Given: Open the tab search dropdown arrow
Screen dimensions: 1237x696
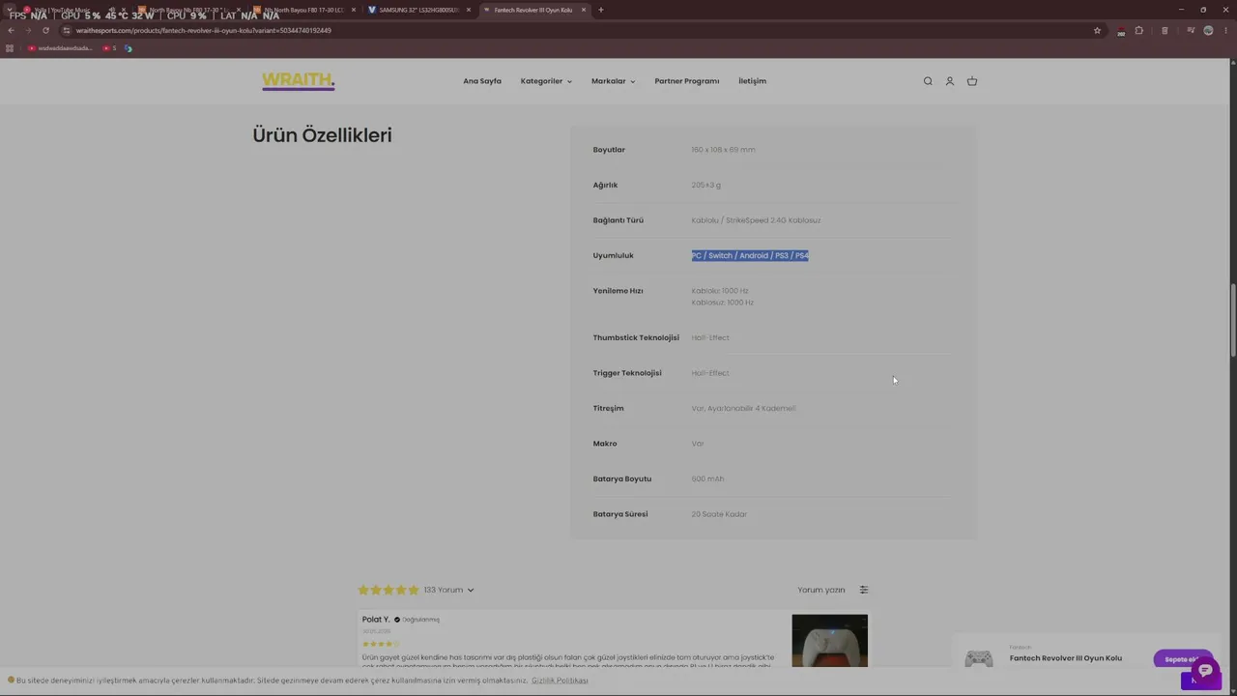Looking at the screenshot, I should click(9, 10).
